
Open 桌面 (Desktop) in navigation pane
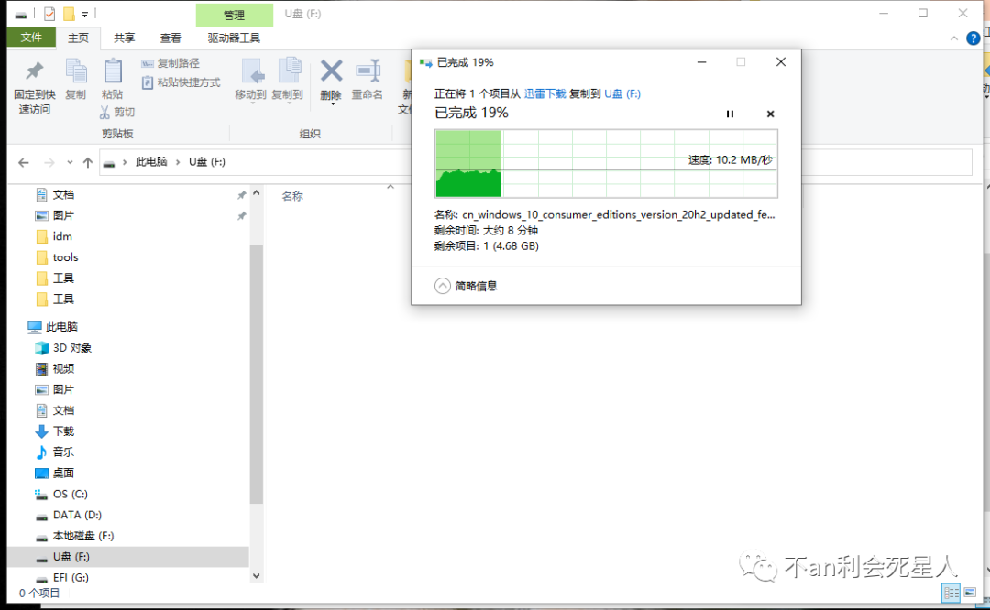pos(63,474)
